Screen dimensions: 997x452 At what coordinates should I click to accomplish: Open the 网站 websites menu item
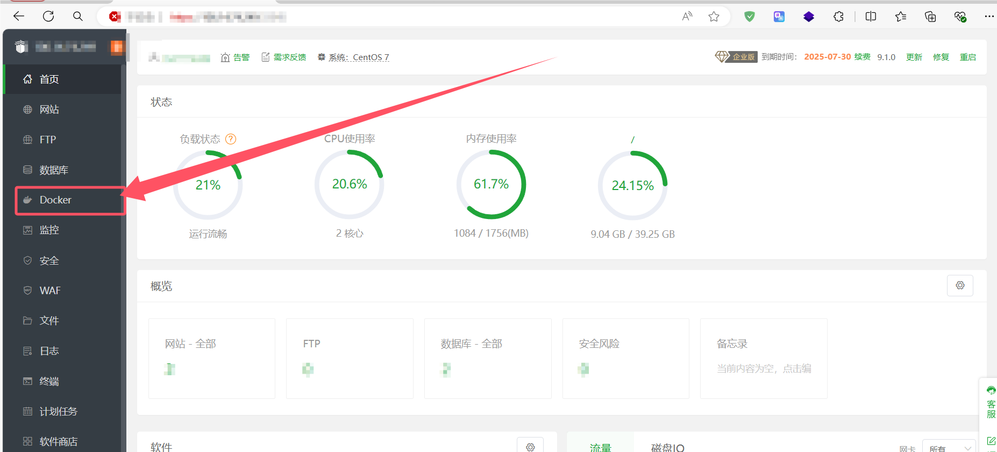[x=62, y=110]
